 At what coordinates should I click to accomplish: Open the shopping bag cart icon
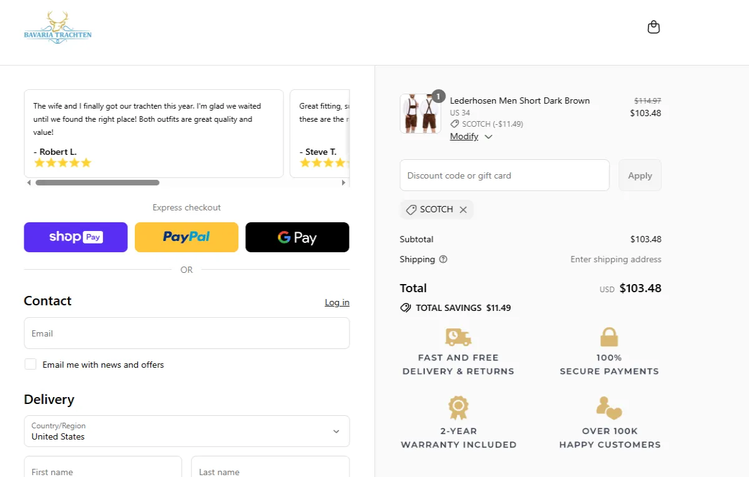point(654,27)
